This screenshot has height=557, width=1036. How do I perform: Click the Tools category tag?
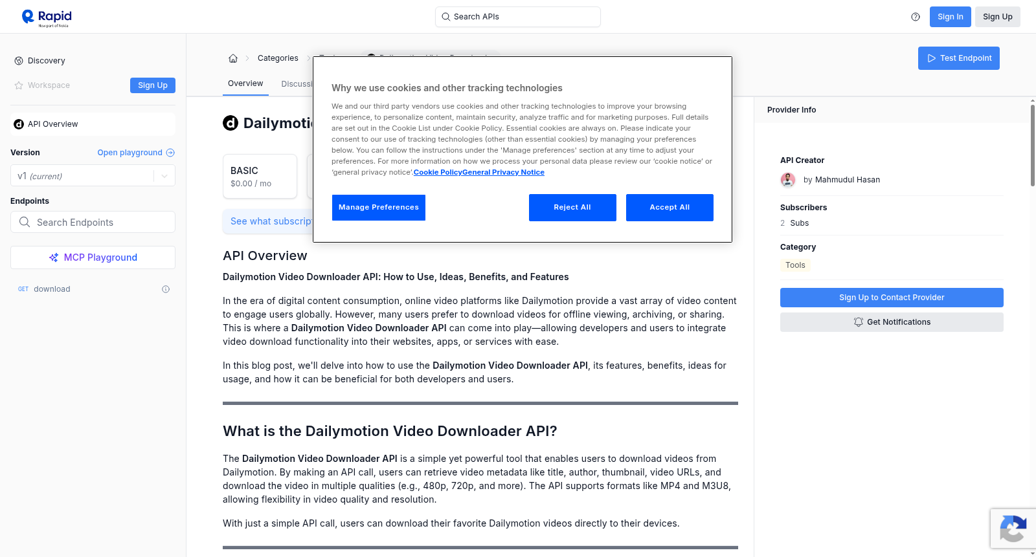point(795,265)
